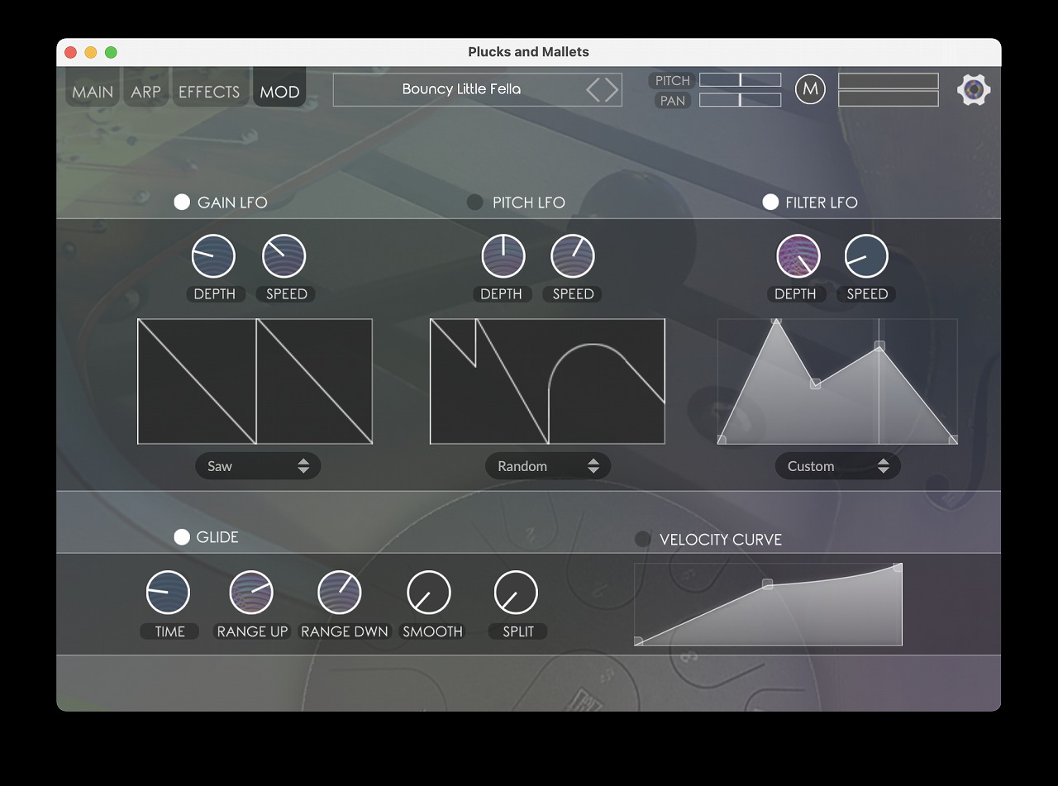Enable the Pitch LFO toggle
Image resolution: width=1058 pixels, height=786 pixels.
[475, 202]
